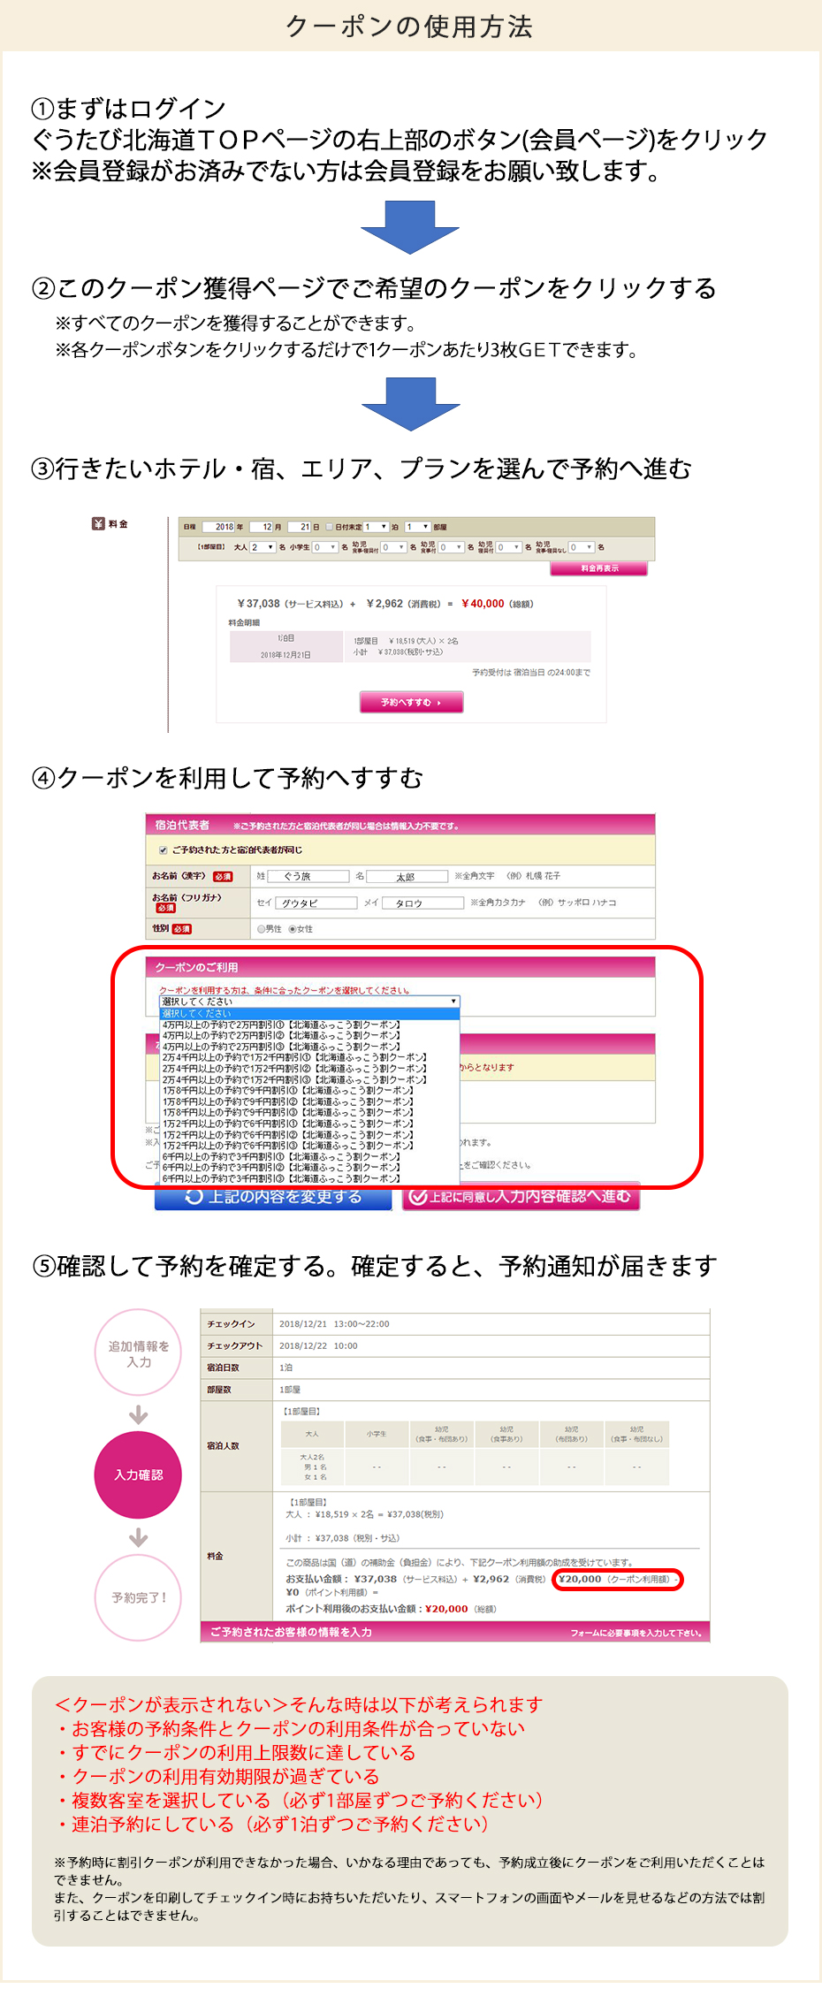Click the second blue down arrow

(410, 403)
